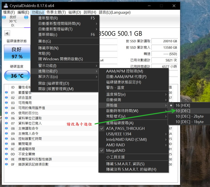This screenshot has width=210, height=187.
Task: Expand 進階功能(F) submenu
Action: (x=65, y=71)
